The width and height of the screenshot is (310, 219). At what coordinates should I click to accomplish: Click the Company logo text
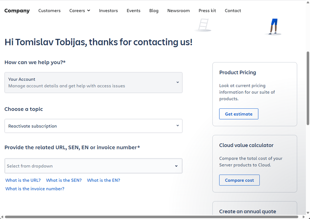[17, 11]
